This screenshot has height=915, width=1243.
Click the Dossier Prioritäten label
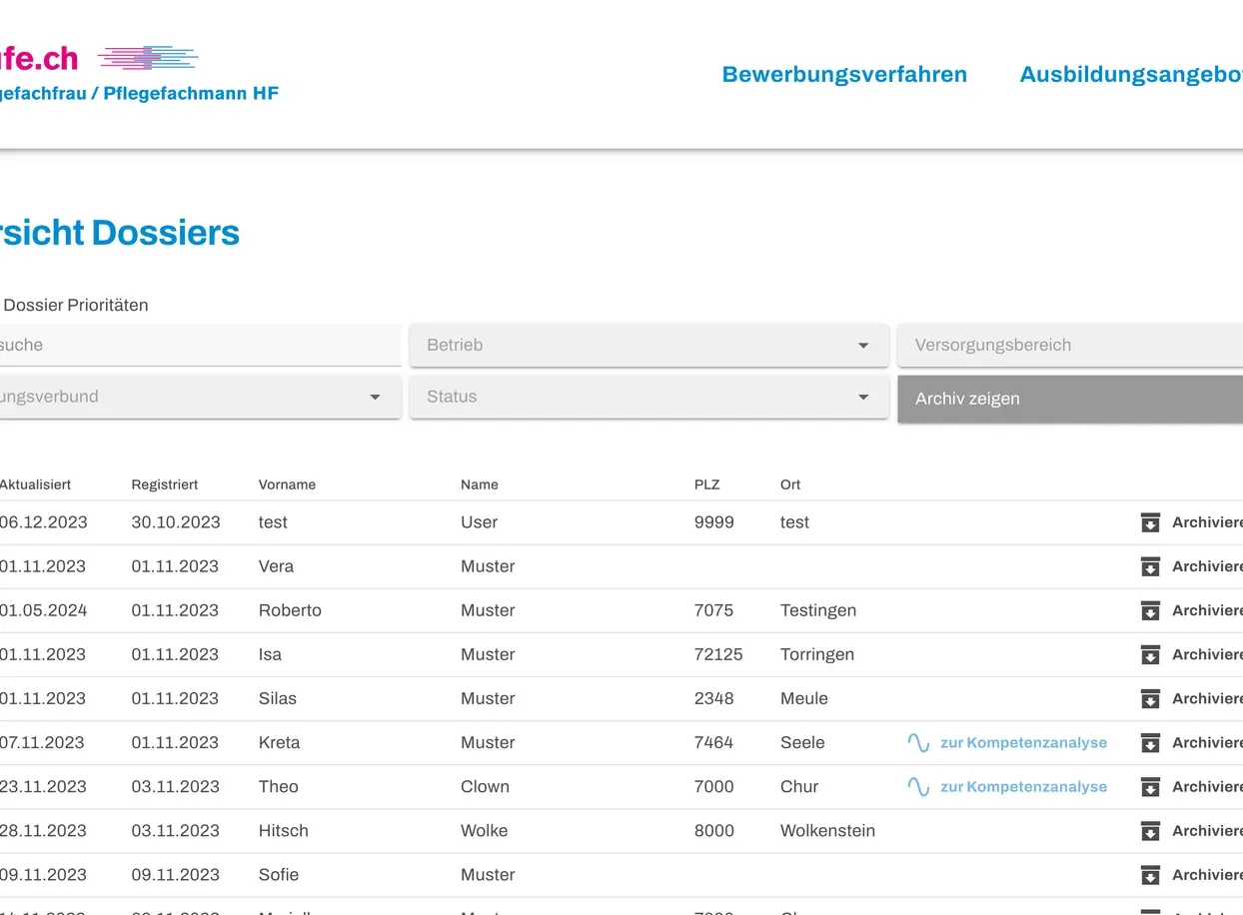coord(76,306)
